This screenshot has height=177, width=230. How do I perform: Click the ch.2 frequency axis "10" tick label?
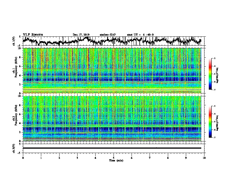click(20, 96)
